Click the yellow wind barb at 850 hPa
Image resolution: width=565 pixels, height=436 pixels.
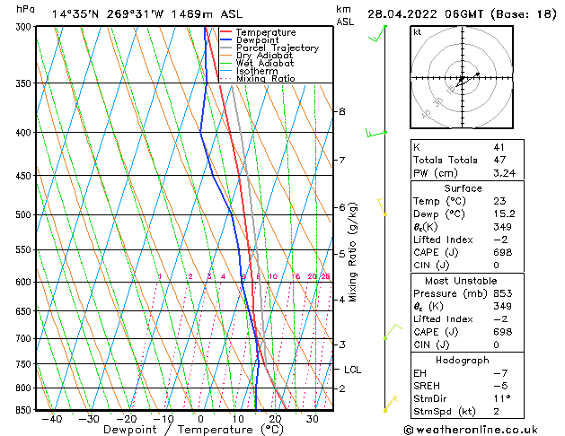[389, 404]
